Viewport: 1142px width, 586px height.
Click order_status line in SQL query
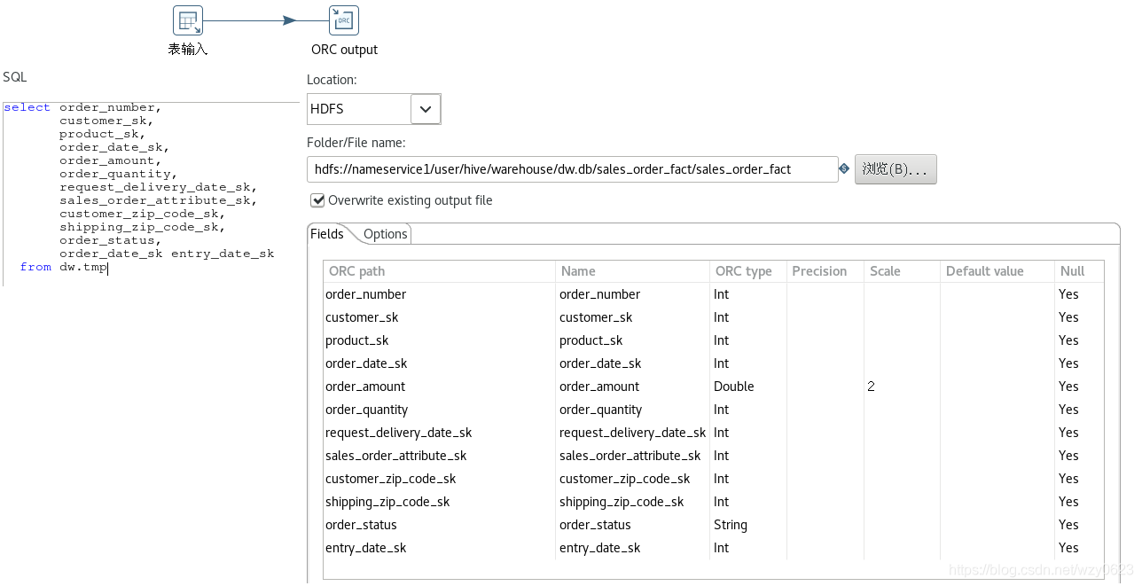111,240
